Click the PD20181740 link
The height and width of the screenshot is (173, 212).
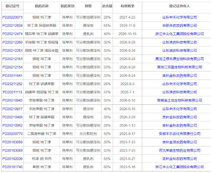click(x=12, y=167)
